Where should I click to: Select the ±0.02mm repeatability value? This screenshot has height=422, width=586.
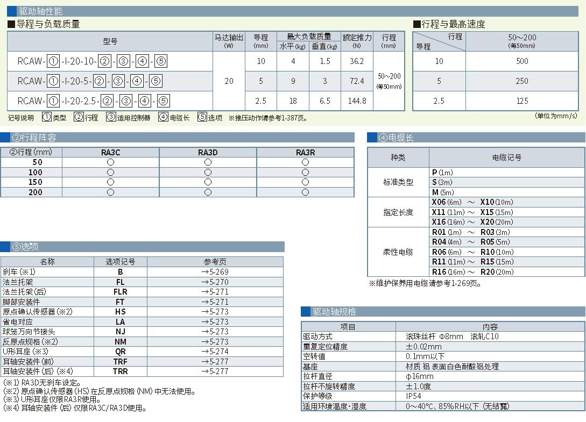pos(424,347)
